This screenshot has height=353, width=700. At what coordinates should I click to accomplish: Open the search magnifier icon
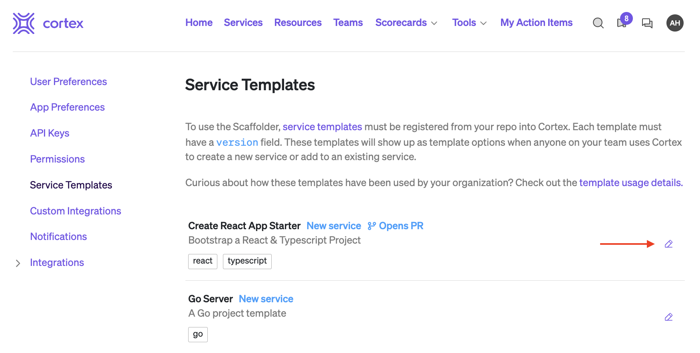598,23
